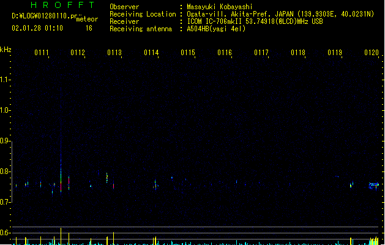
Task: Click the date stamp 02.01.28 01:10
Action: (37, 28)
